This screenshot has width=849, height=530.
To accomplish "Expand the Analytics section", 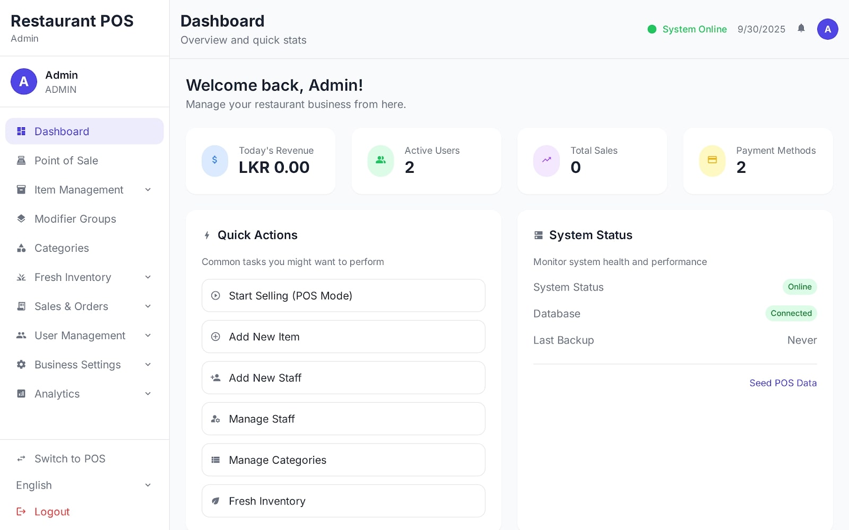I will pos(148,394).
